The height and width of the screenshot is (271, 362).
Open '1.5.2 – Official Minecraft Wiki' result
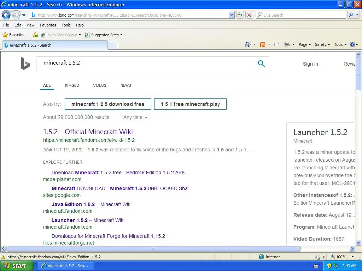click(x=88, y=132)
